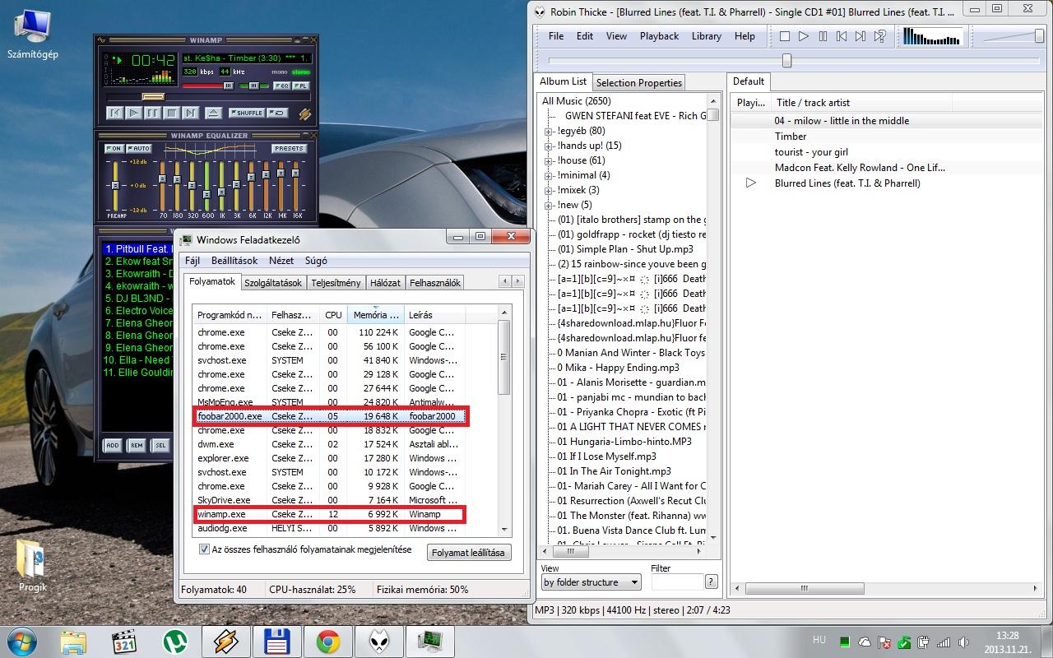Pause playback in Winamp main window
1053x658 pixels.
[153, 113]
